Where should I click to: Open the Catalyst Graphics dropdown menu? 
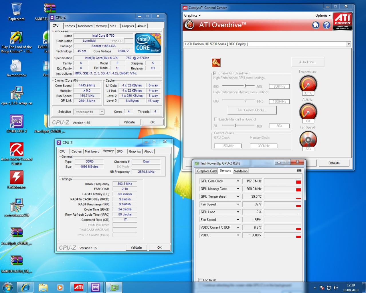[192, 15]
